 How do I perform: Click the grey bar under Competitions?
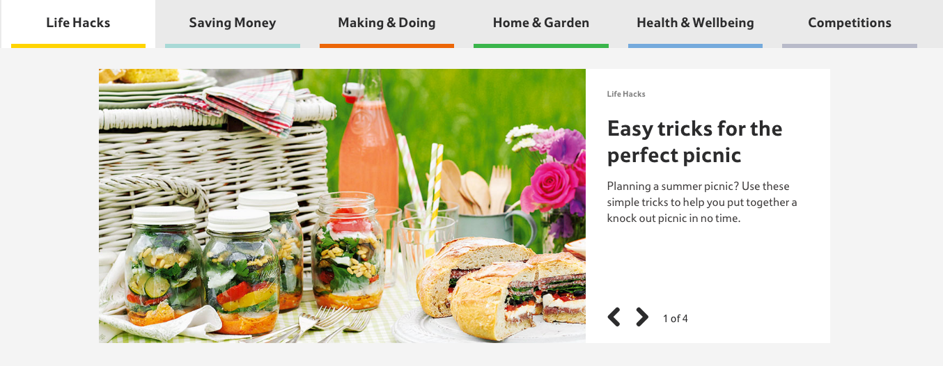850,46
